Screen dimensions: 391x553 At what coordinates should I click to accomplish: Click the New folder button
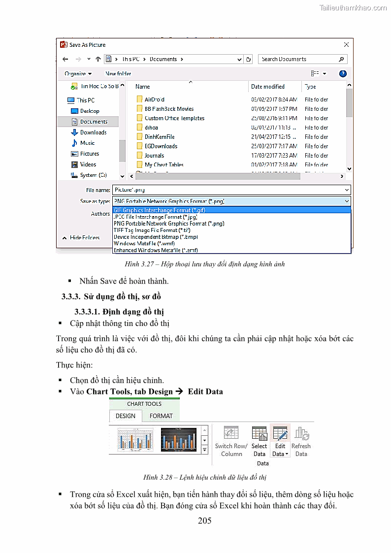pos(118,74)
